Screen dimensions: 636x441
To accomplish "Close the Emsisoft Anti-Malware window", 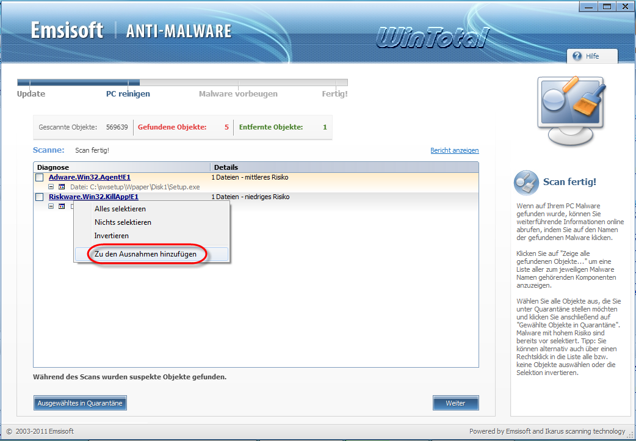I will 625,7.
